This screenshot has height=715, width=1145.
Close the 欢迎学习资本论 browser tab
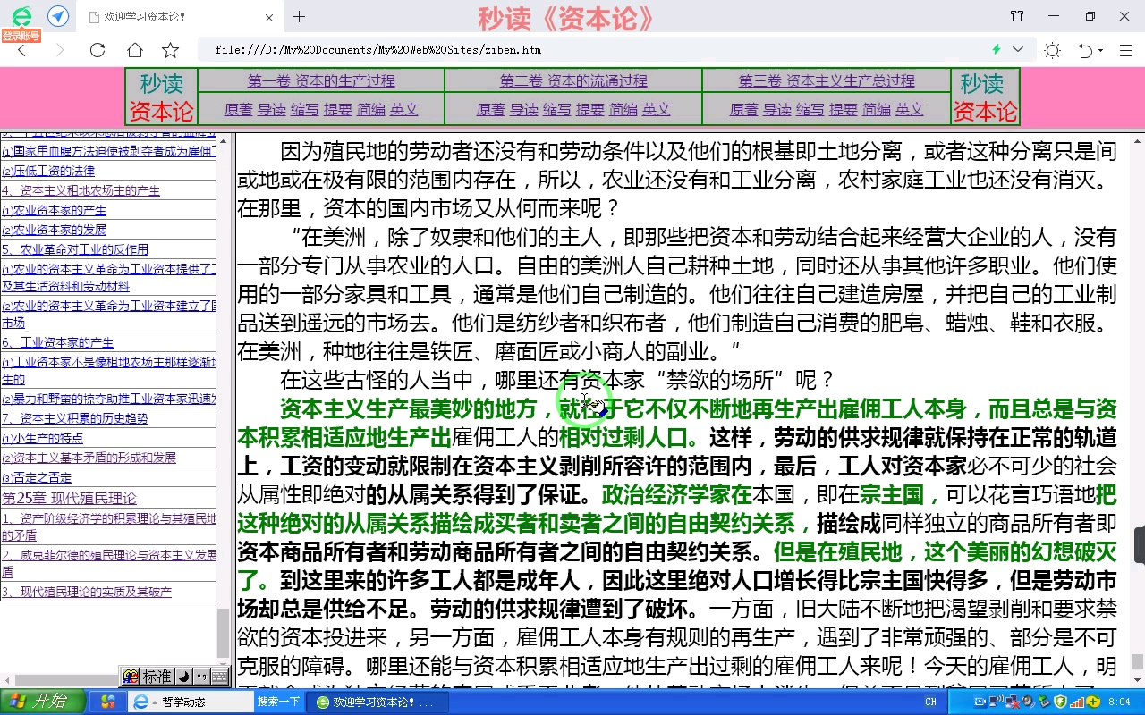tap(270, 17)
